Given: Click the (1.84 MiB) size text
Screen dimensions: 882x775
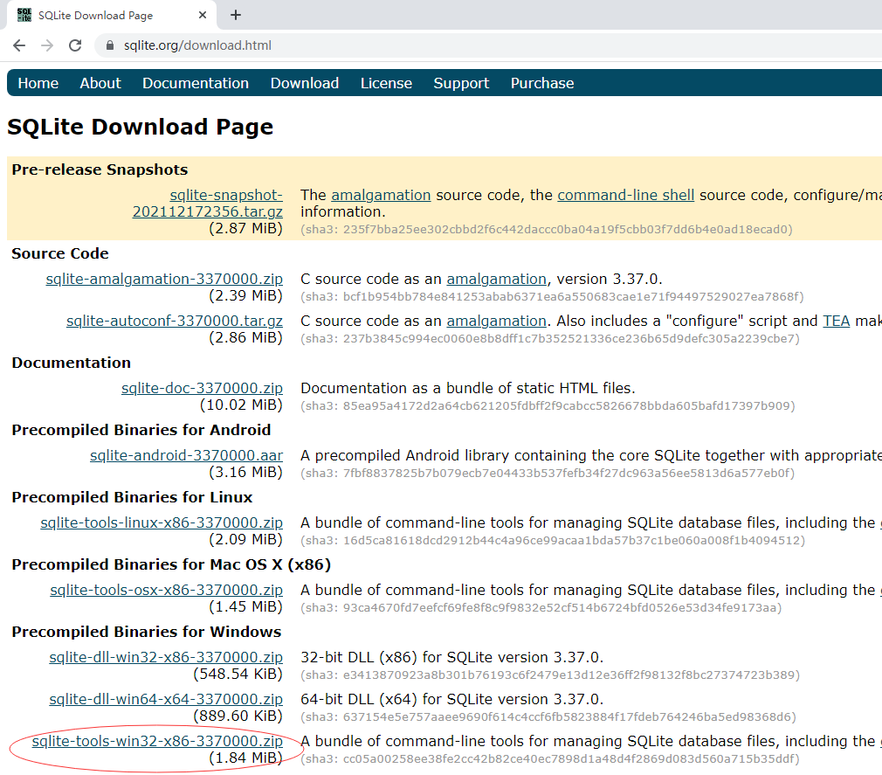Looking at the screenshot, I should tap(245, 758).
